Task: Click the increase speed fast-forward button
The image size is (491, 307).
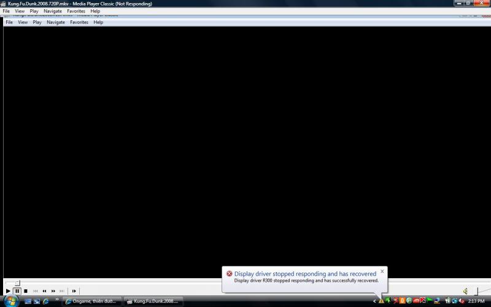Action: click(x=53, y=291)
